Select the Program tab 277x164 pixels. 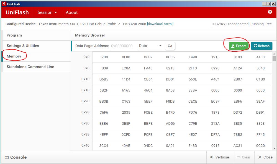pyautogui.click(x=37, y=35)
